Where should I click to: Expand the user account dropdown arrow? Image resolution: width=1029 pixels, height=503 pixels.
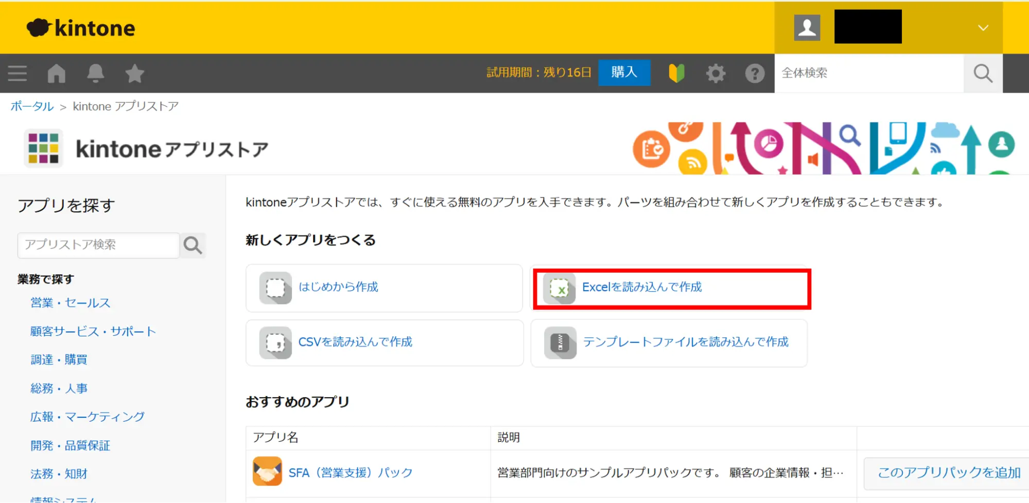coord(983,28)
